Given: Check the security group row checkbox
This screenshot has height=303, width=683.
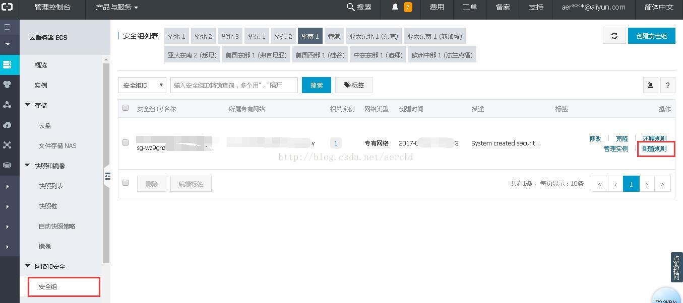Looking at the screenshot, I should pos(126,142).
